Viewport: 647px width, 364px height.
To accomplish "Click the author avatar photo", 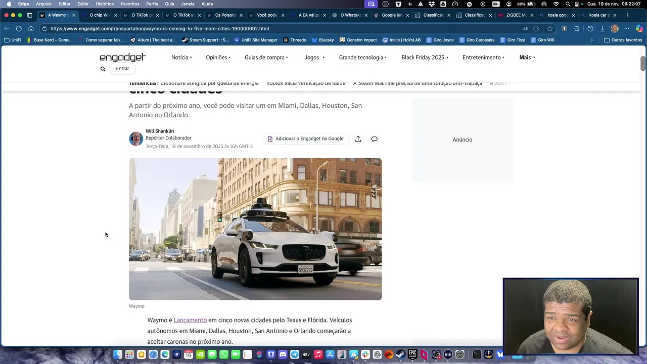I will 136,139.
